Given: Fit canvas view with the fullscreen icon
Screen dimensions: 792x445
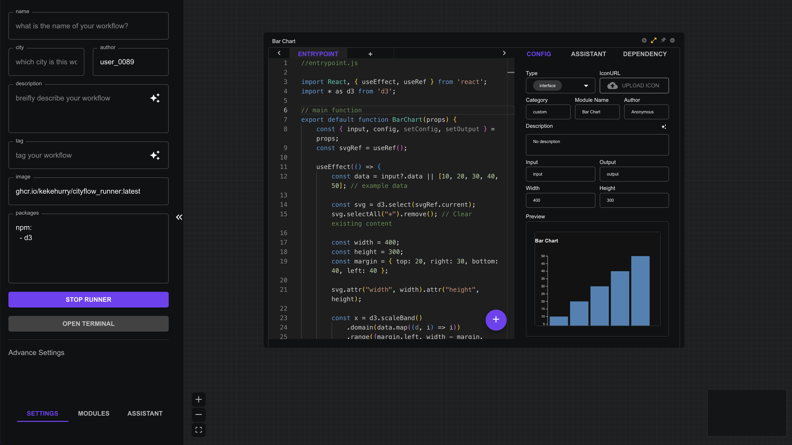Looking at the screenshot, I should [x=199, y=430].
